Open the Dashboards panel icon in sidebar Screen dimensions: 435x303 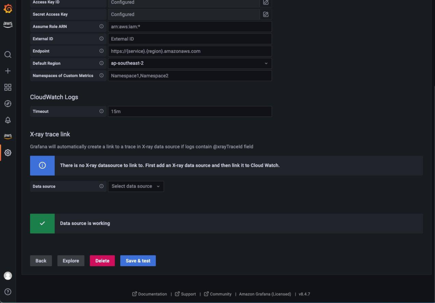[x=8, y=87]
